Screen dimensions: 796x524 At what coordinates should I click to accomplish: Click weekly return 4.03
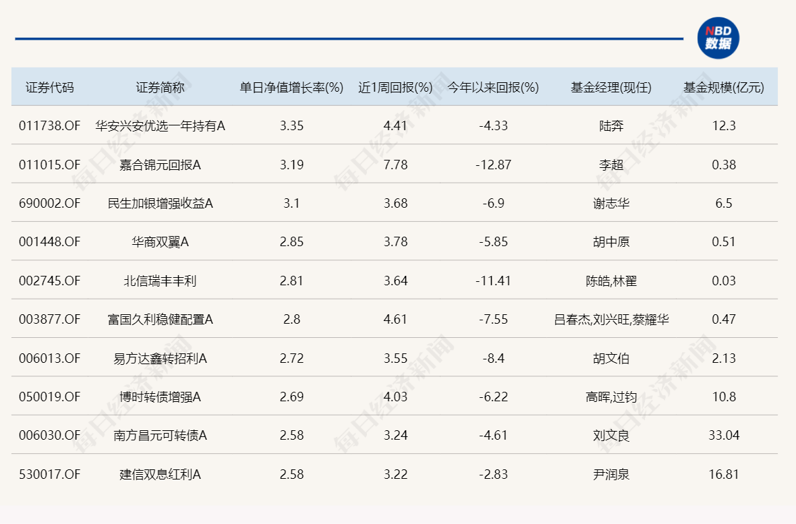tap(395, 397)
